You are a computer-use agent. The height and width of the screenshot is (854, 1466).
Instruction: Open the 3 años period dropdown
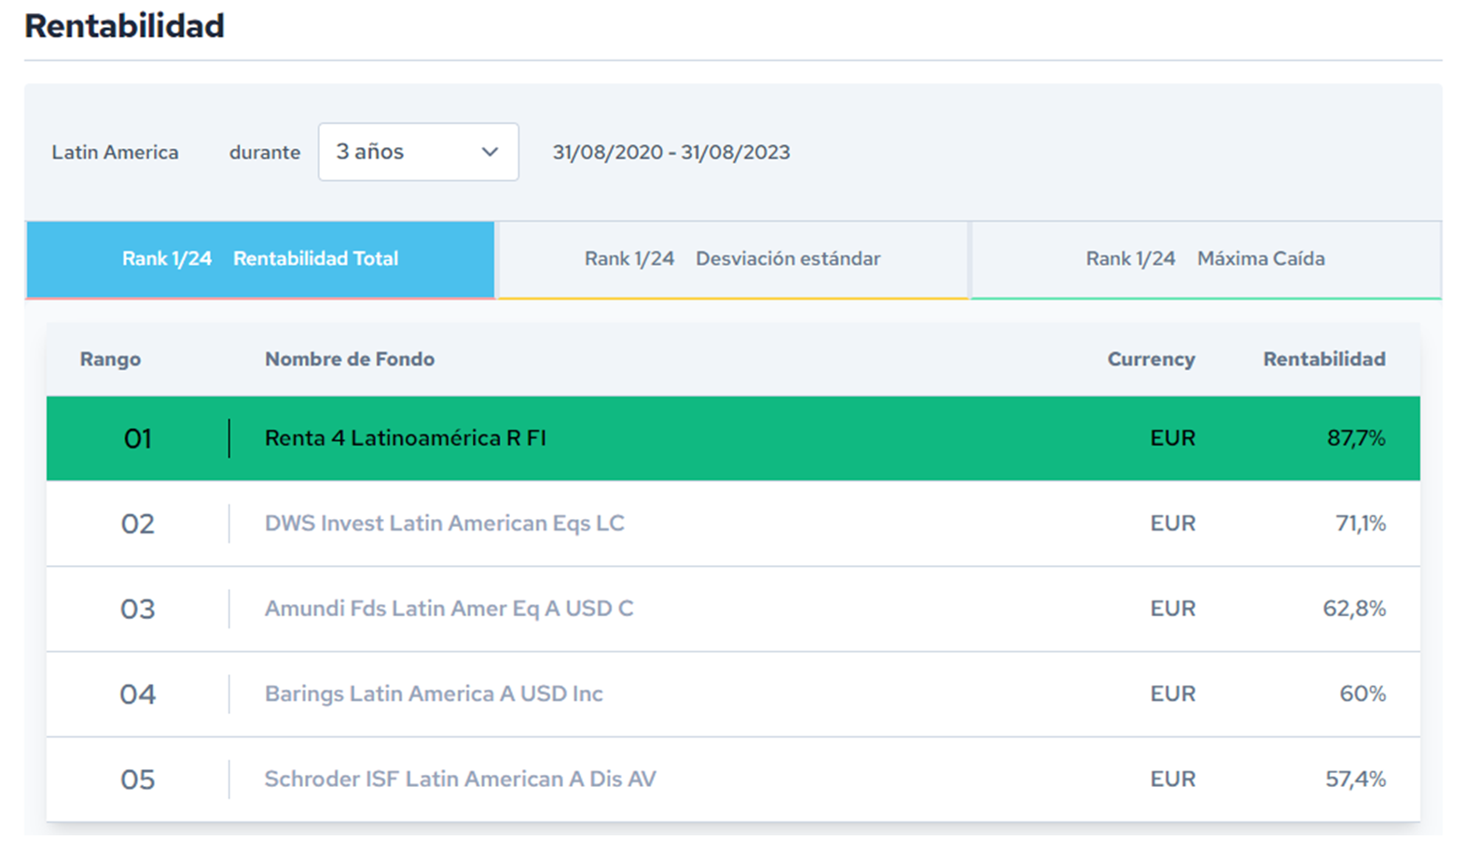tap(417, 152)
